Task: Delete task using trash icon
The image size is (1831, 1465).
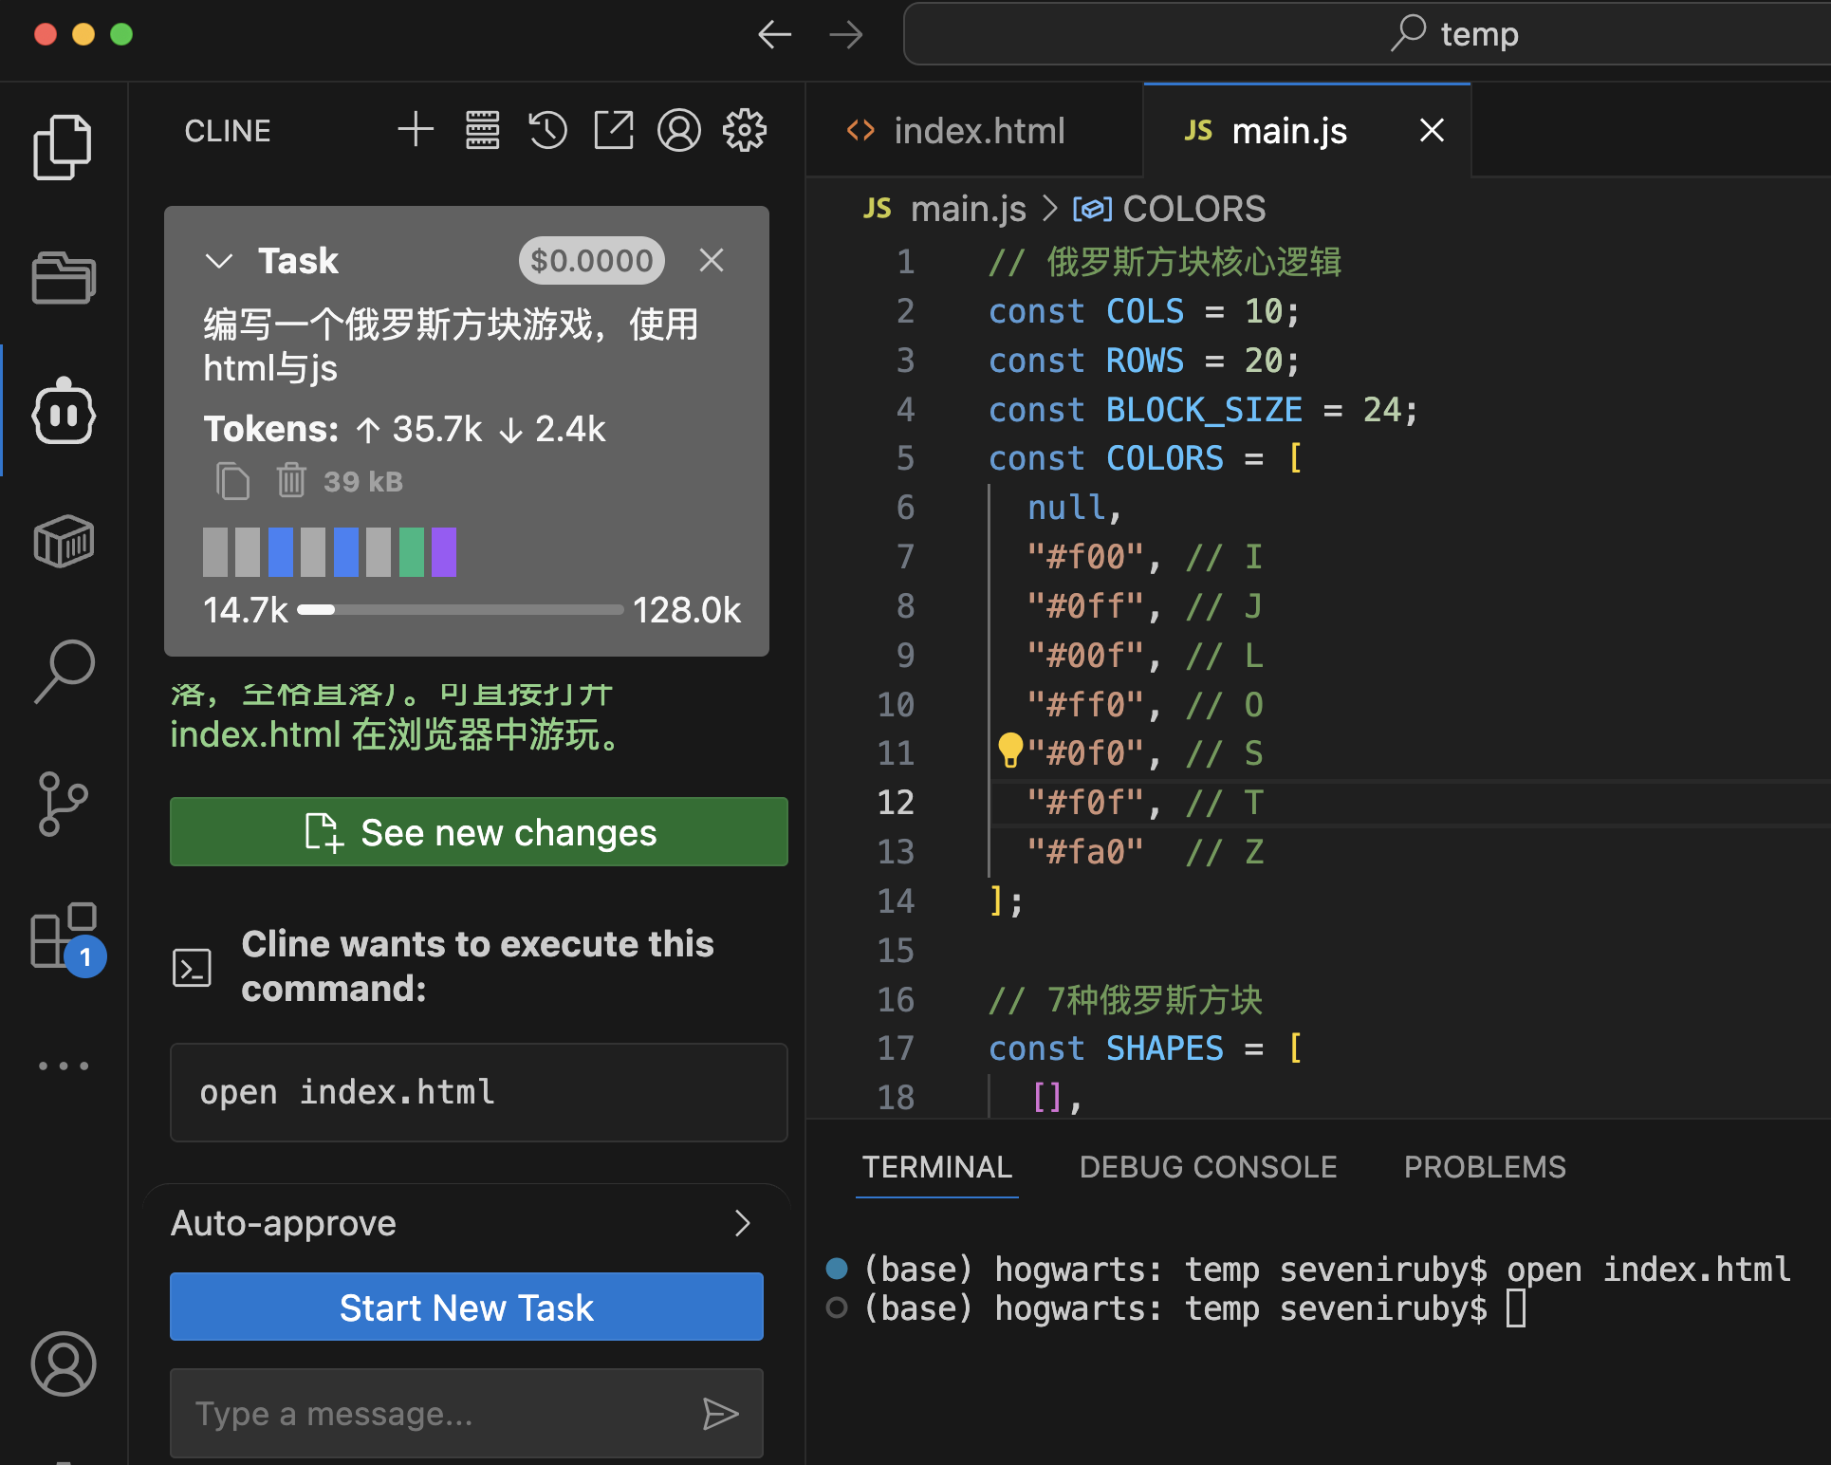Action: tap(291, 480)
